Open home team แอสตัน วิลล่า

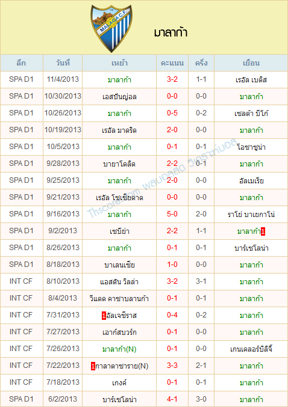[119, 281]
